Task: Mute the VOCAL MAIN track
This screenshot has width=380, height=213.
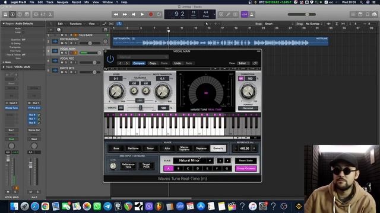Action: [x=62, y=53]
